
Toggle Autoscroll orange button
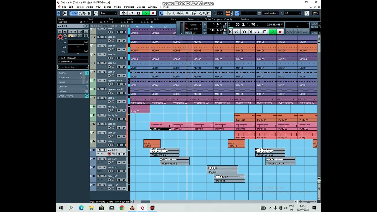click(x=228, y=13)
